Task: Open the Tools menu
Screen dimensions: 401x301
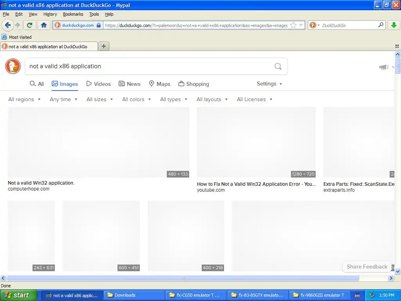Action: [94, 14]
